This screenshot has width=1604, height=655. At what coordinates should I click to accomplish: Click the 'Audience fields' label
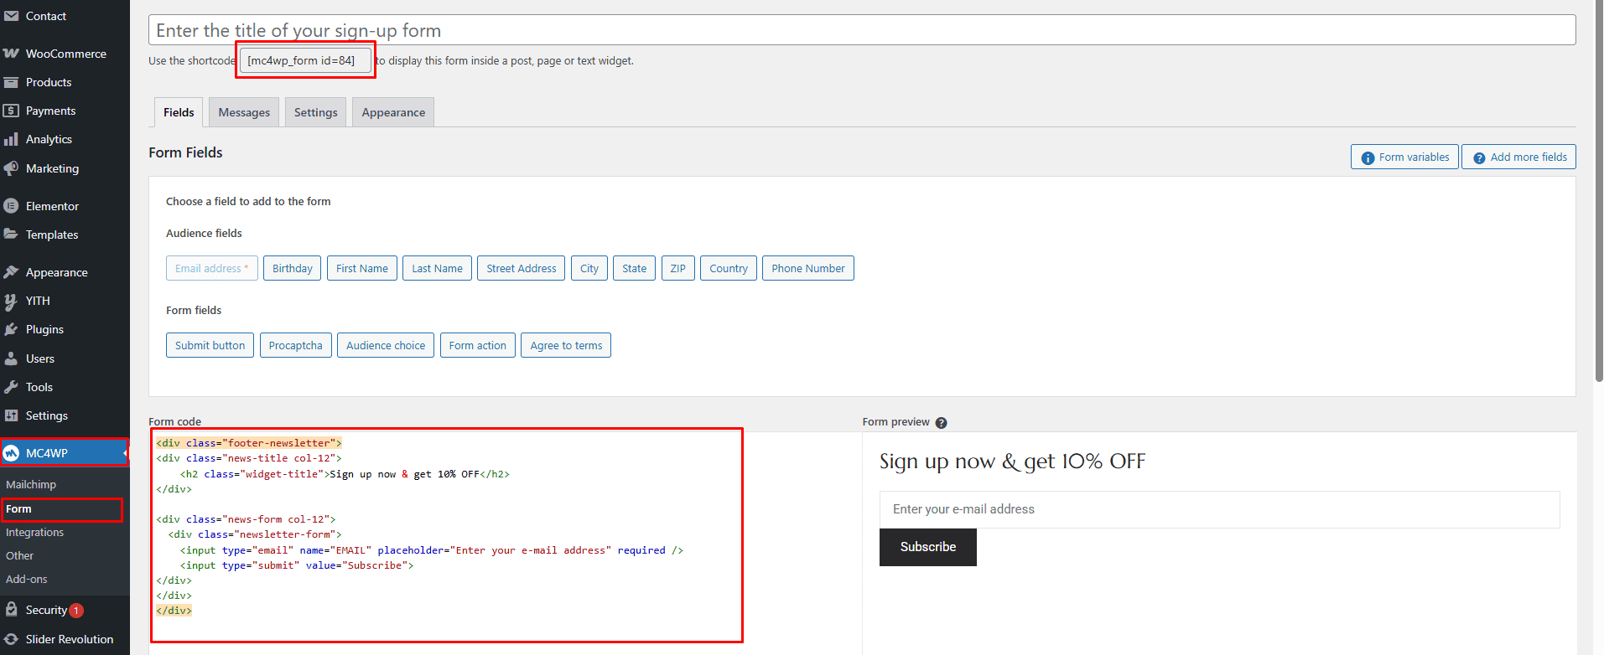(x=204, y=234)
